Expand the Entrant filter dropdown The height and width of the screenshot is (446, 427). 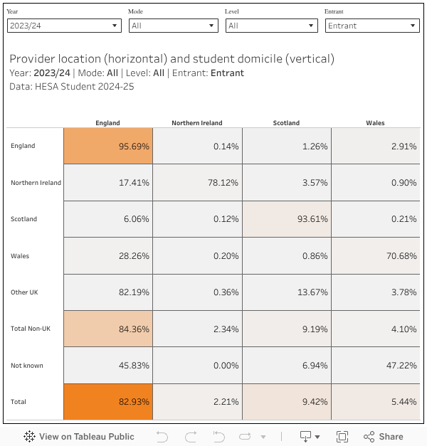(372, 26)
